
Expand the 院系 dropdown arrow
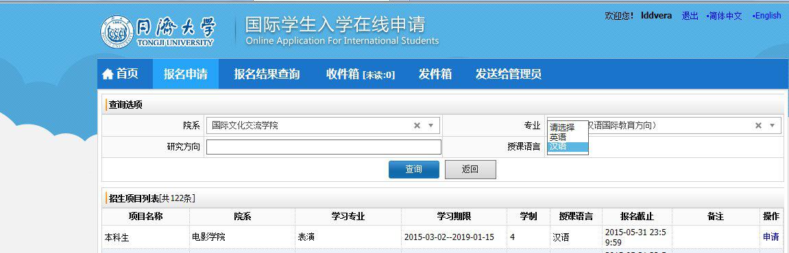tap(430, 126)
